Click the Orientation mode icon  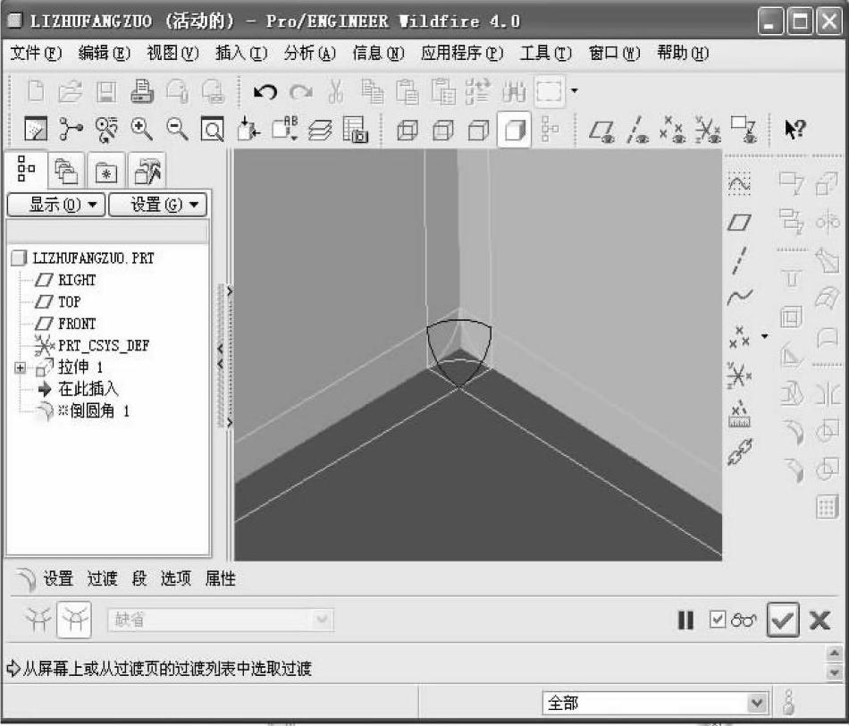[106, 130]
